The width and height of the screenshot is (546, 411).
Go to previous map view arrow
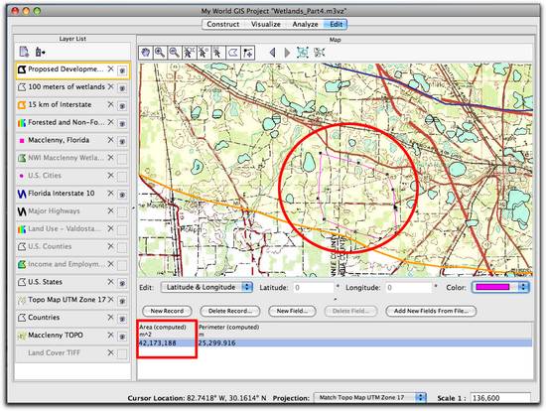273,53
